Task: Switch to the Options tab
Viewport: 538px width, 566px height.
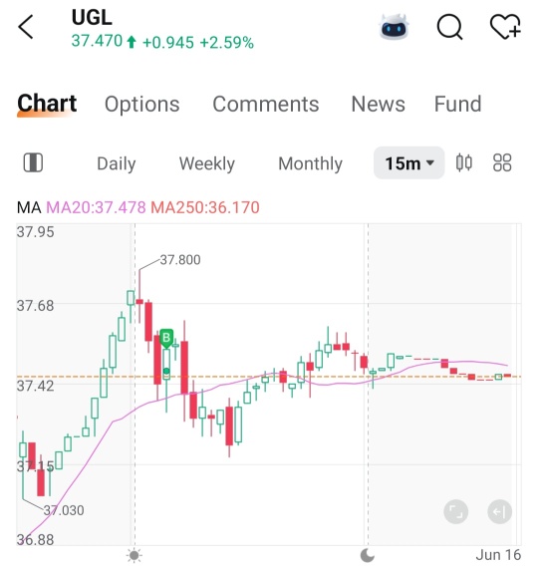Action: click(x=141, y=104)
